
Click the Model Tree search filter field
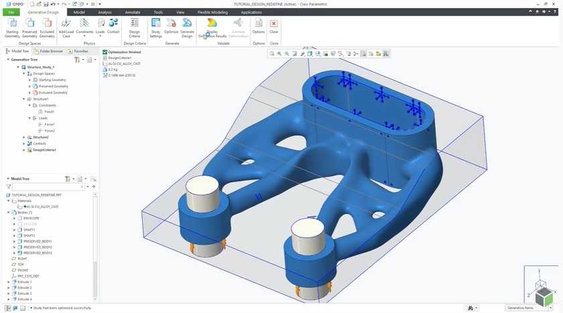tap(50, 187)
